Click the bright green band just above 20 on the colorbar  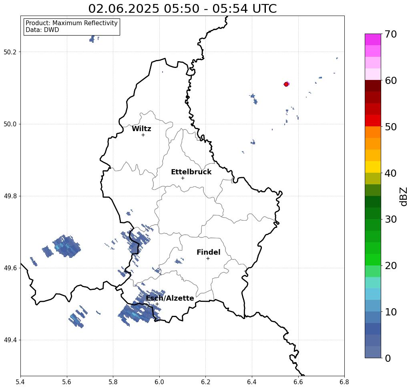pyautogui.click(x=373, y=260)
